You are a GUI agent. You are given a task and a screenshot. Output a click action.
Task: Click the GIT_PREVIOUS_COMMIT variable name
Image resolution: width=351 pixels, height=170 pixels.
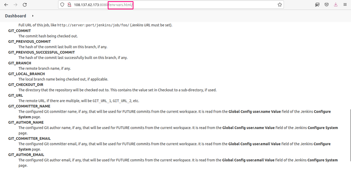point(30,41)
